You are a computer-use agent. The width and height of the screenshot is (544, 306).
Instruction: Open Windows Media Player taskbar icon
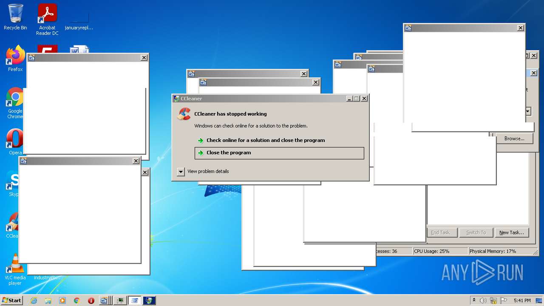pyautogui.click(x=62, y=300)
